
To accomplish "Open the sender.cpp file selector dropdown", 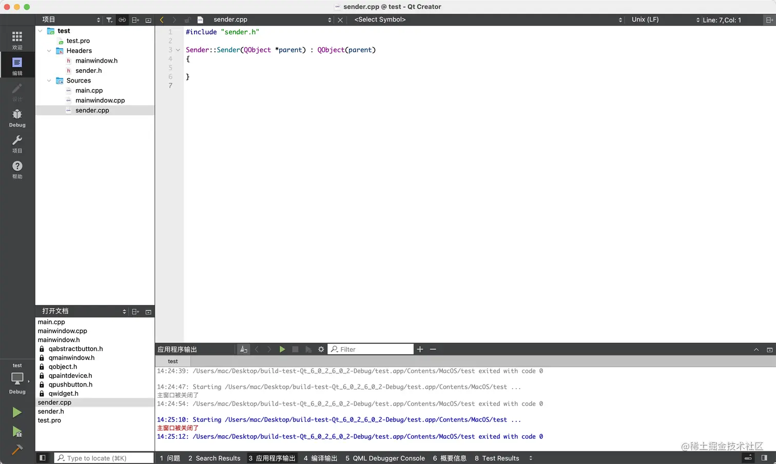I will [x=272, y=19].
